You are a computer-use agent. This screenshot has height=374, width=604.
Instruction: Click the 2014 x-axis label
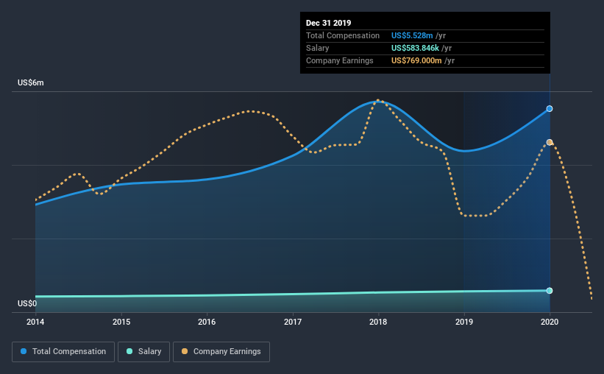(x=35, y=322)
